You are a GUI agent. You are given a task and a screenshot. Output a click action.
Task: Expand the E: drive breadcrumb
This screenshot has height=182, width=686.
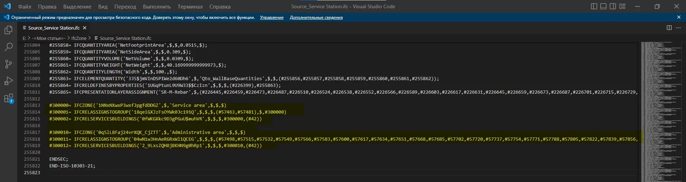pyautogui.click(x=24, y=38)
